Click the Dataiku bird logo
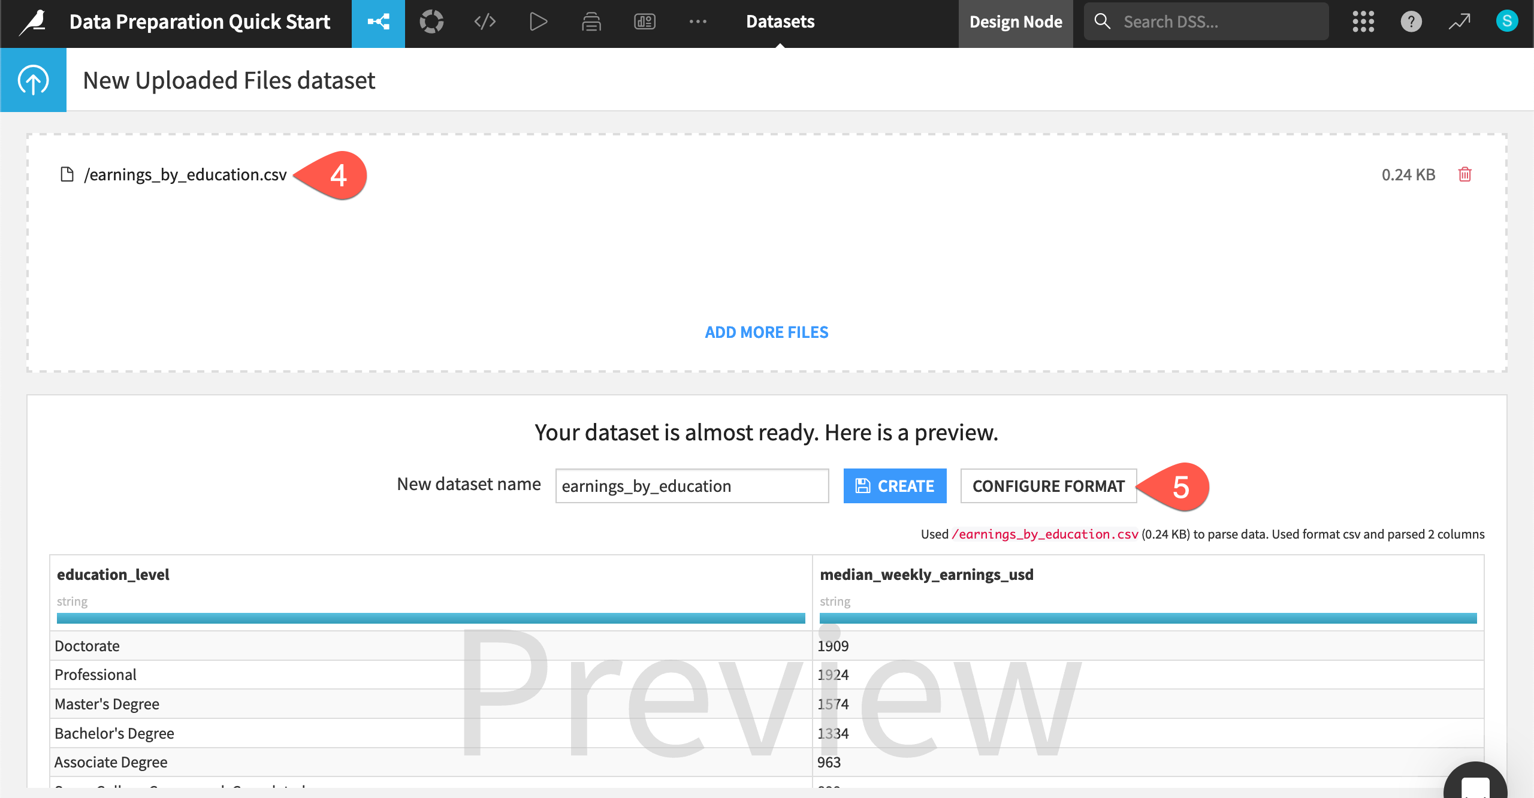Screen dimensions: 1534x798 tap(33, 22)
